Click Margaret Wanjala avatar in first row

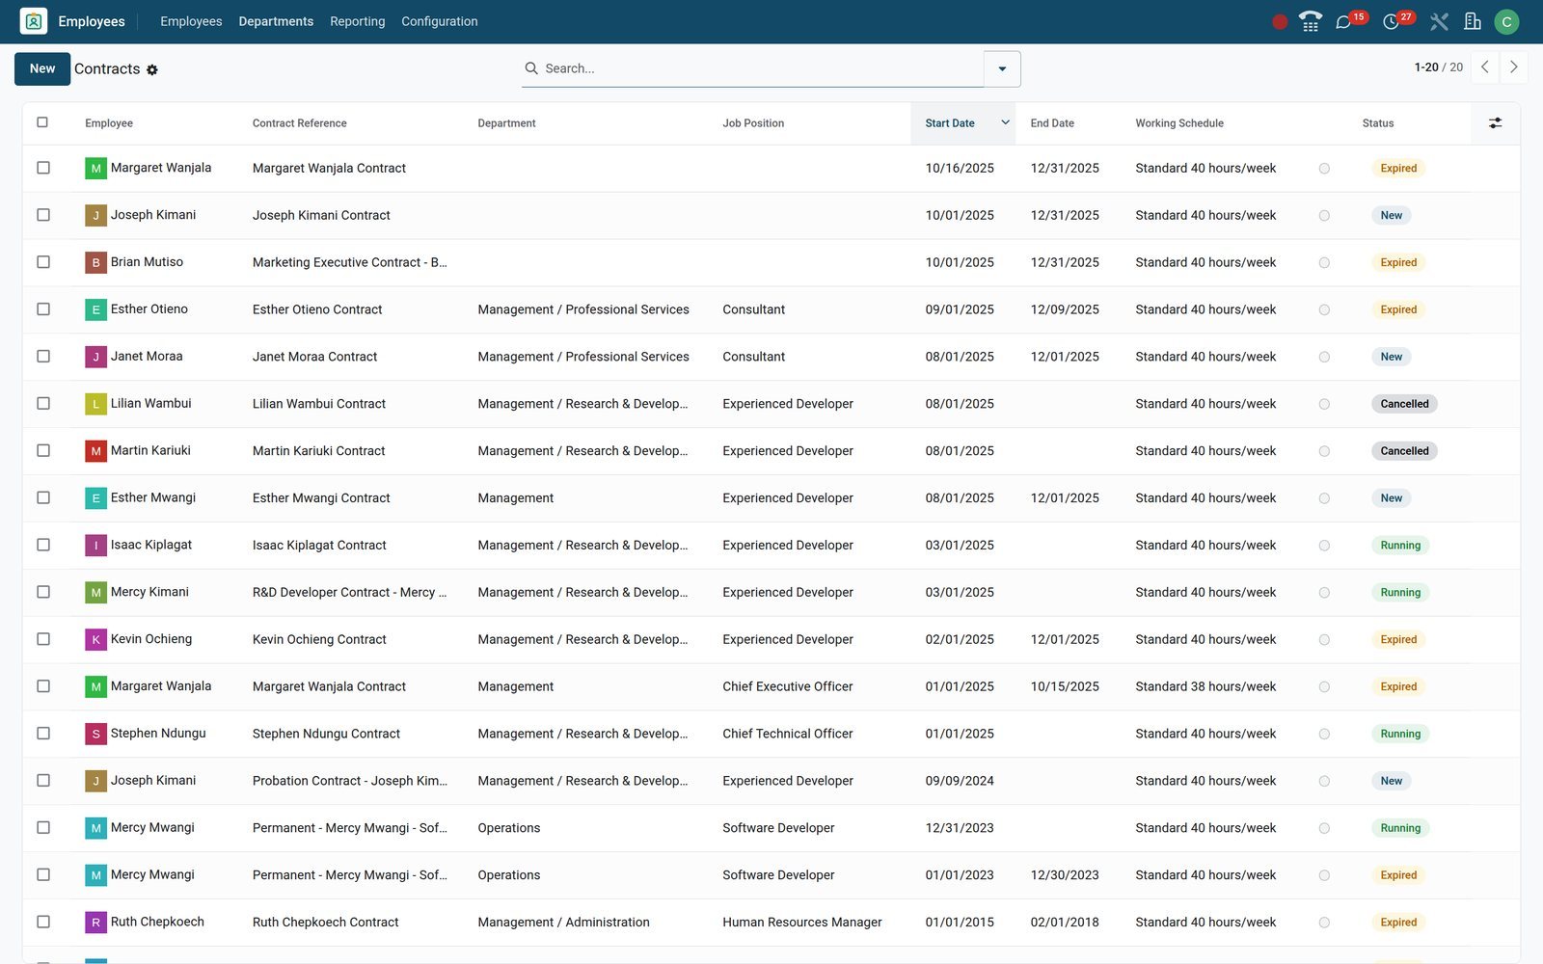tap(95, 169)
